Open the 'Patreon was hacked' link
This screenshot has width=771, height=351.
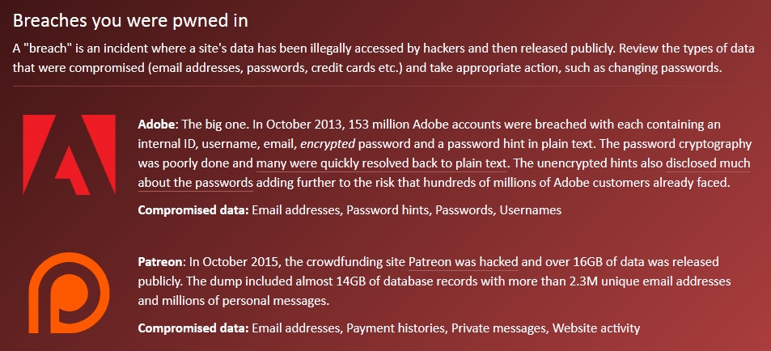point(464,261)
